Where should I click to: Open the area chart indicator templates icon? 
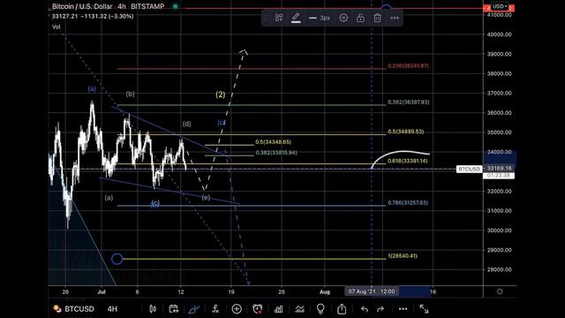(x=299, y=309)
